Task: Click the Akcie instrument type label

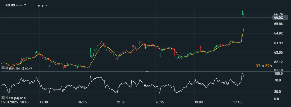Action: click(x=19, y=6)
